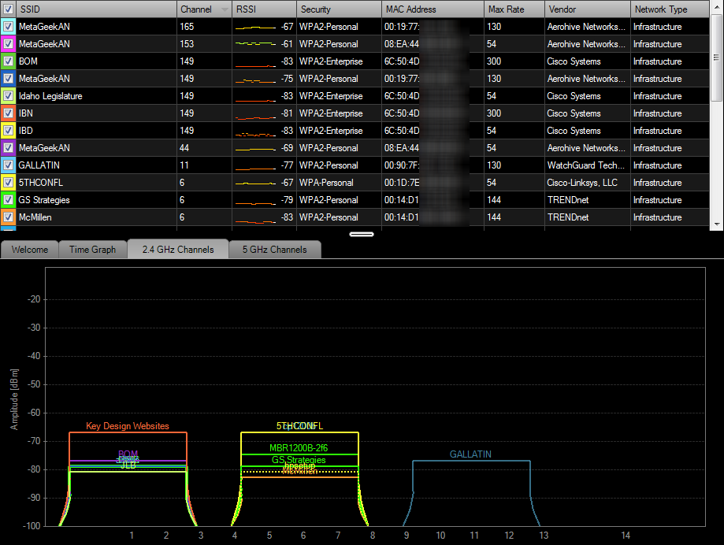Disable the 5THCONFL network checkbox

(x=9, y=182)
